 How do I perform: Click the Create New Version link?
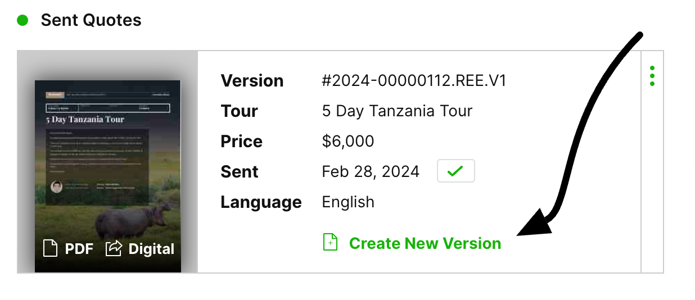[x=425, y=243]
